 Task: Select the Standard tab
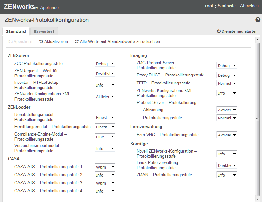tap(16, 31)
